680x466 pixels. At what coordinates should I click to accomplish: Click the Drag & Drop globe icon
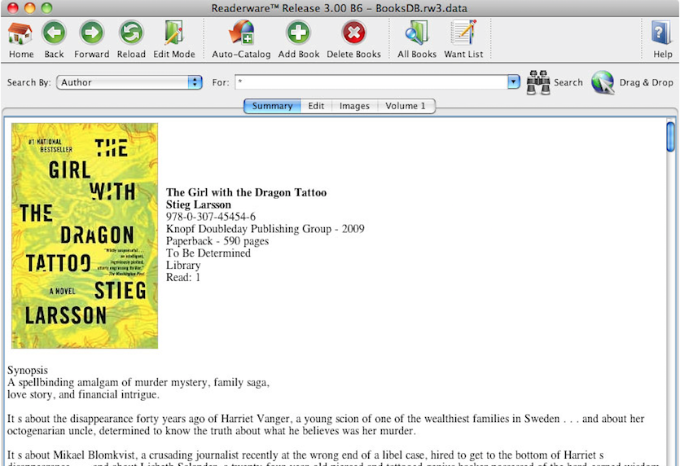[603, 82]
